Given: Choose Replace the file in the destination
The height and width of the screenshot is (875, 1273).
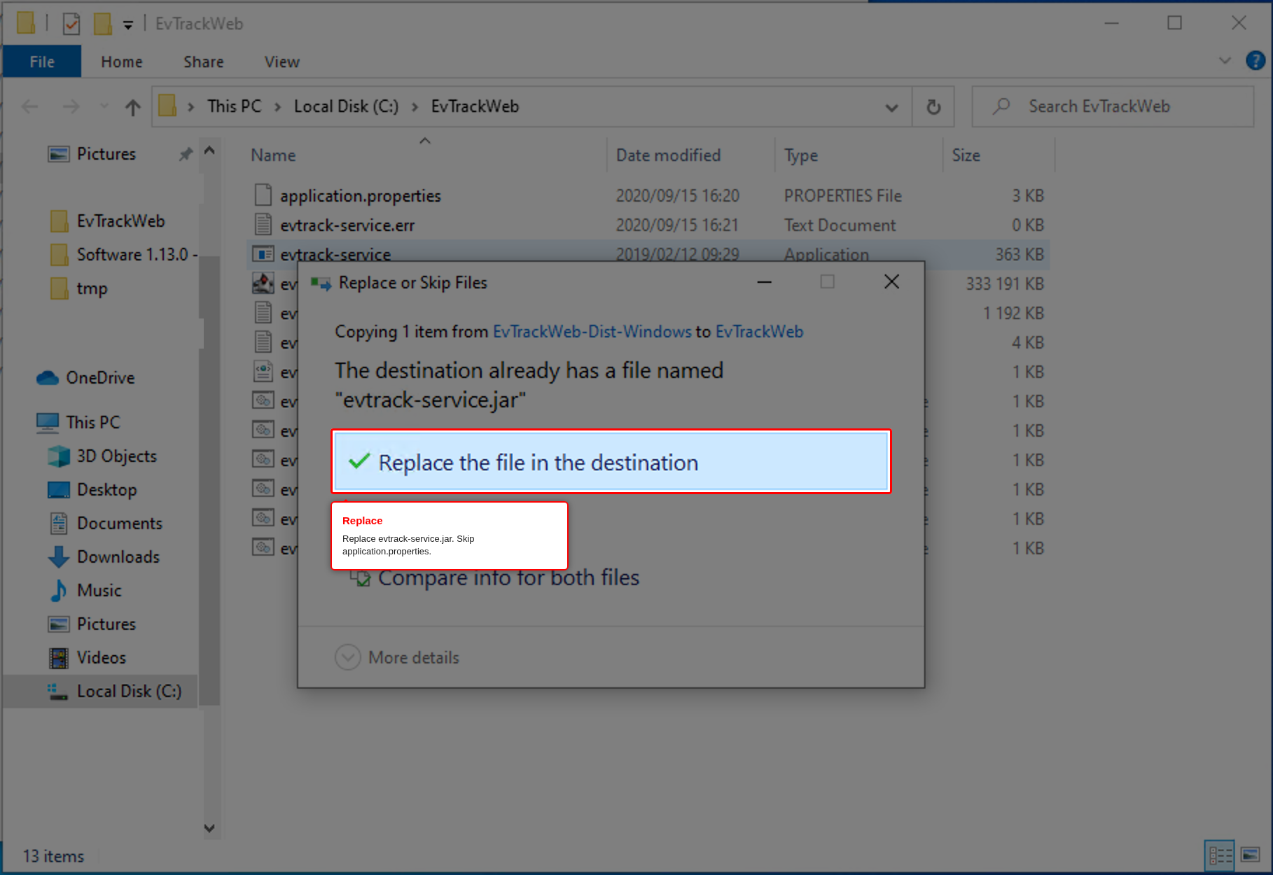Looking at the screenshot, I should [611, 462].
